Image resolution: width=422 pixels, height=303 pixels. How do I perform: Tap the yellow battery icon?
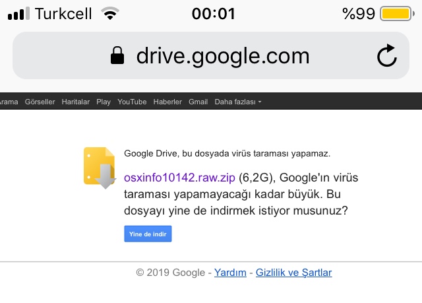pyautogui.click(x=396, y=14)
